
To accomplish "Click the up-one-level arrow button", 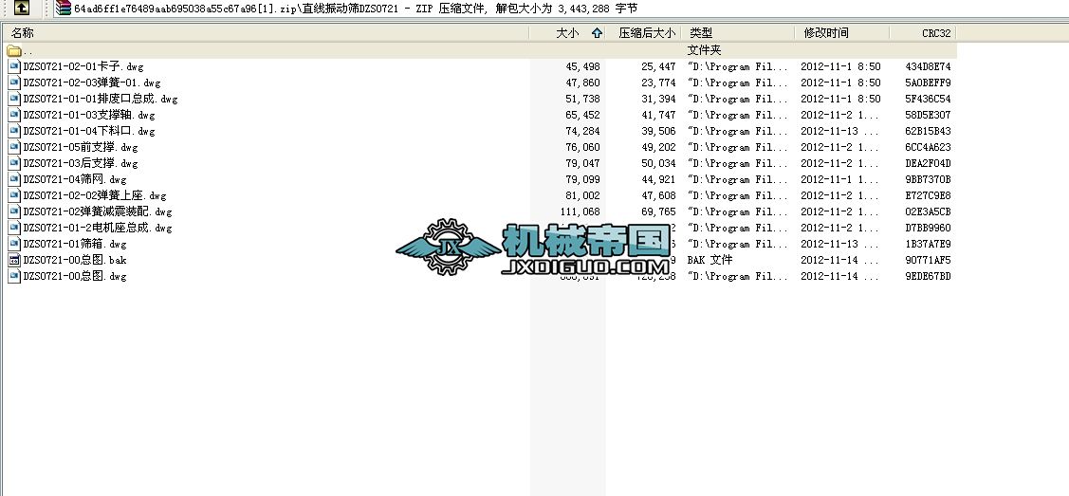I will [21, 8].
